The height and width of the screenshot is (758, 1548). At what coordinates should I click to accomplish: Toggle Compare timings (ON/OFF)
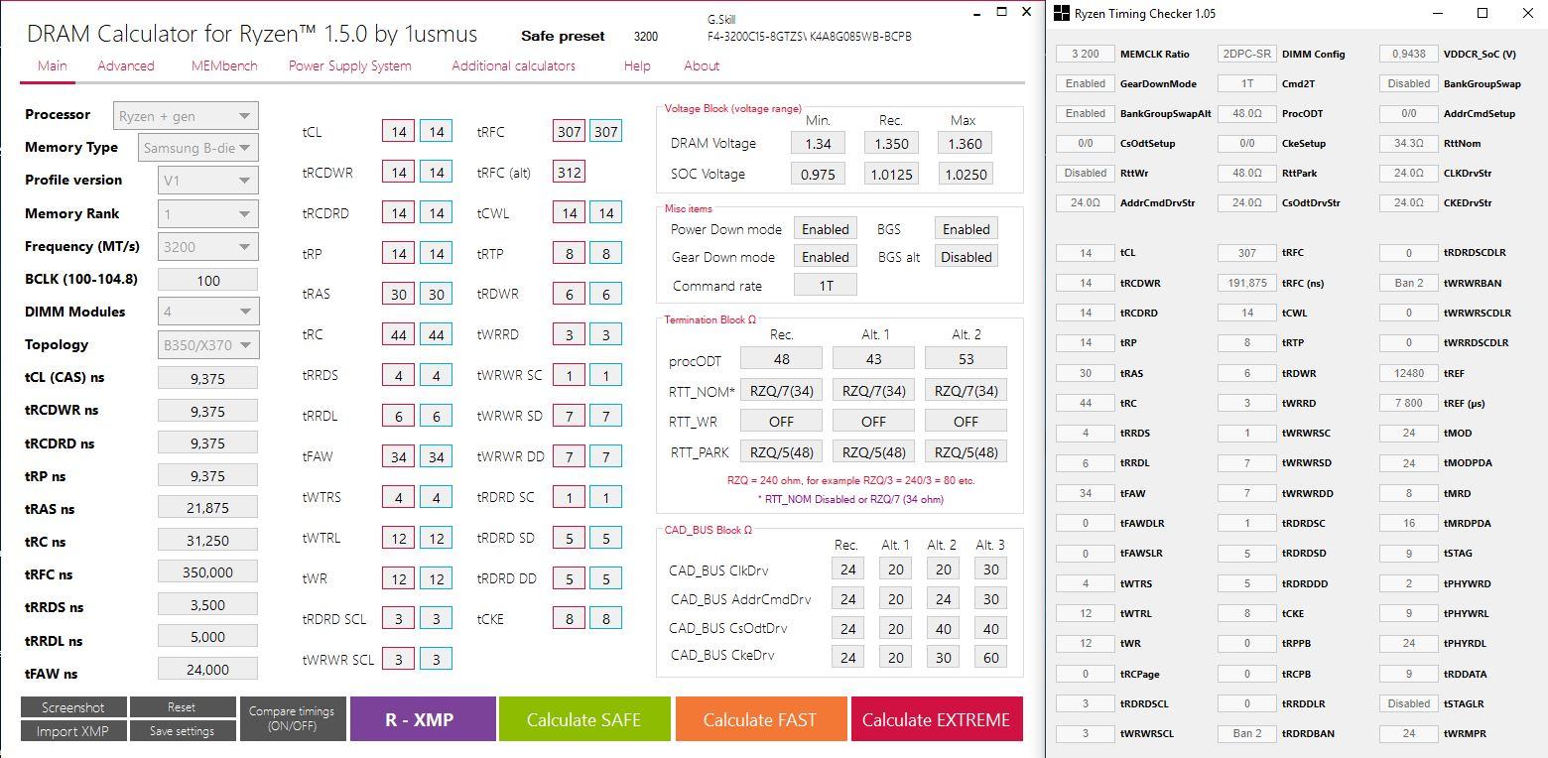292,719
